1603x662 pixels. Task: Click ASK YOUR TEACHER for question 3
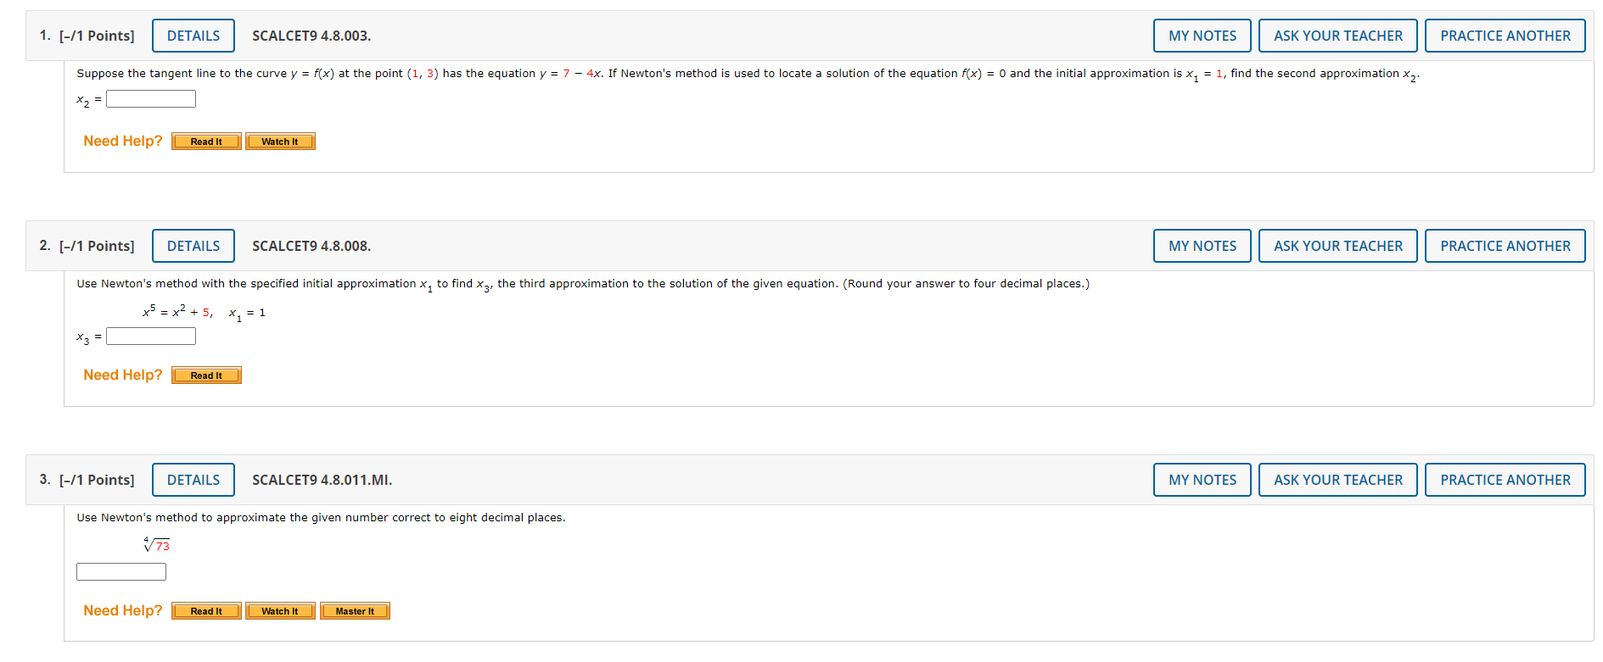1337,480
